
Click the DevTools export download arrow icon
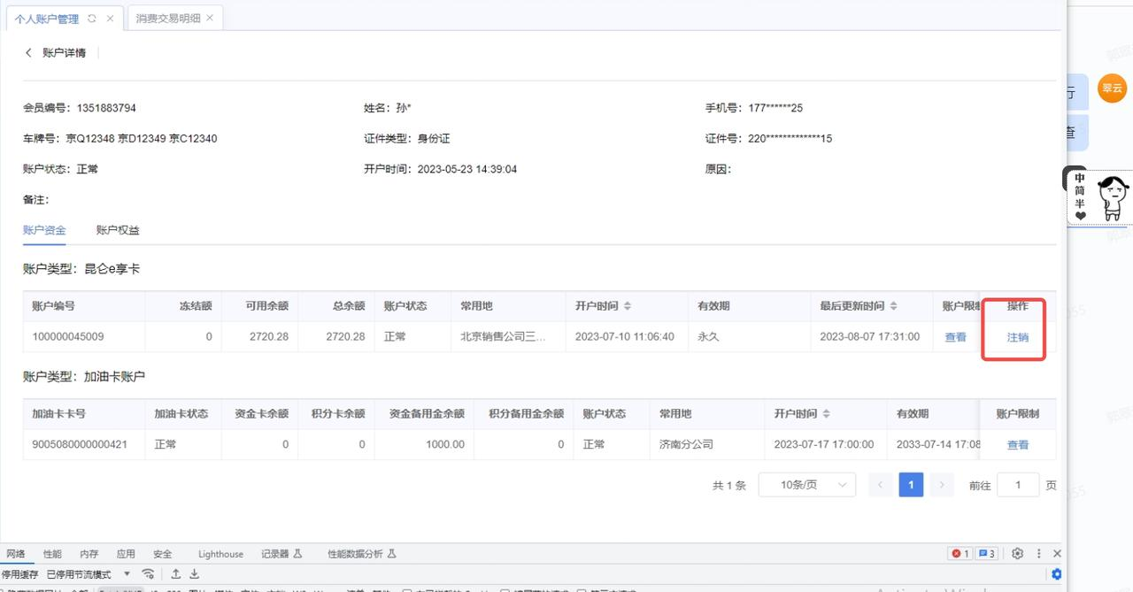pyautogui.click(x=195, y=574)
